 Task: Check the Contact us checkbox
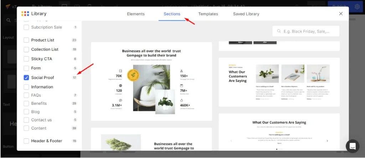pyautogui.click(x=26, y=120)
